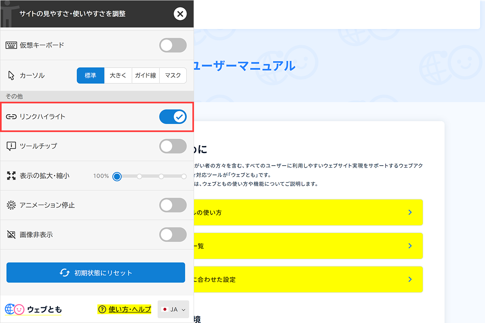Click the animation stop (アニメーション停止) gear icon
This screenshot has width=485, height=323.
click(x=11, y=205)
